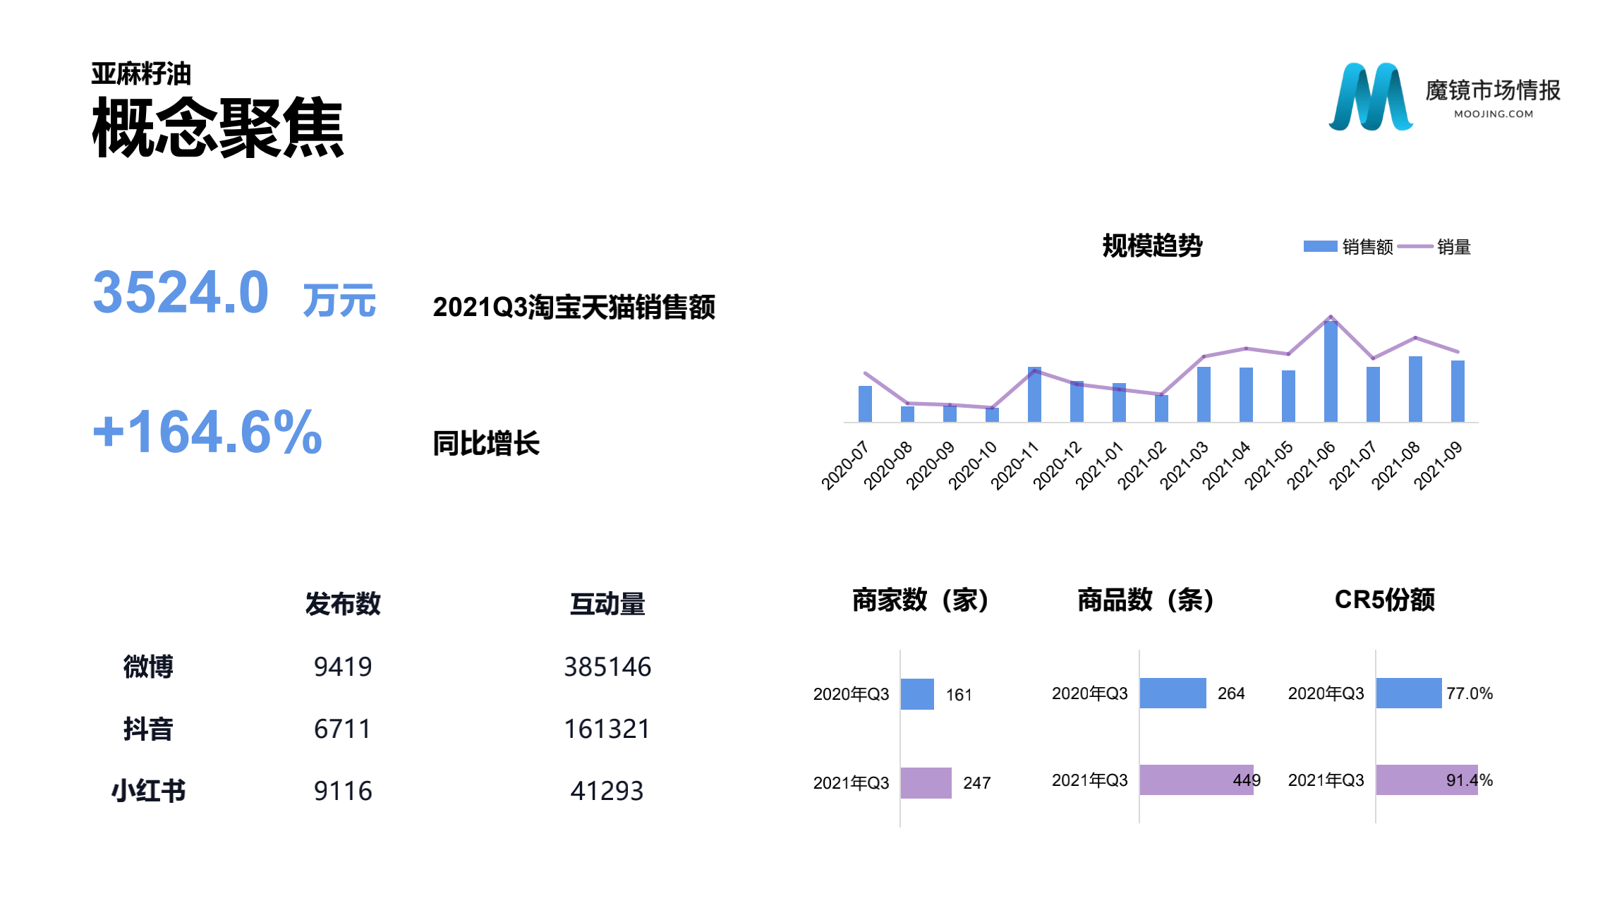Click the 2021年Q3 CR5 share bar
This screenshot has height=903, width=1605.
[1425, 780]
